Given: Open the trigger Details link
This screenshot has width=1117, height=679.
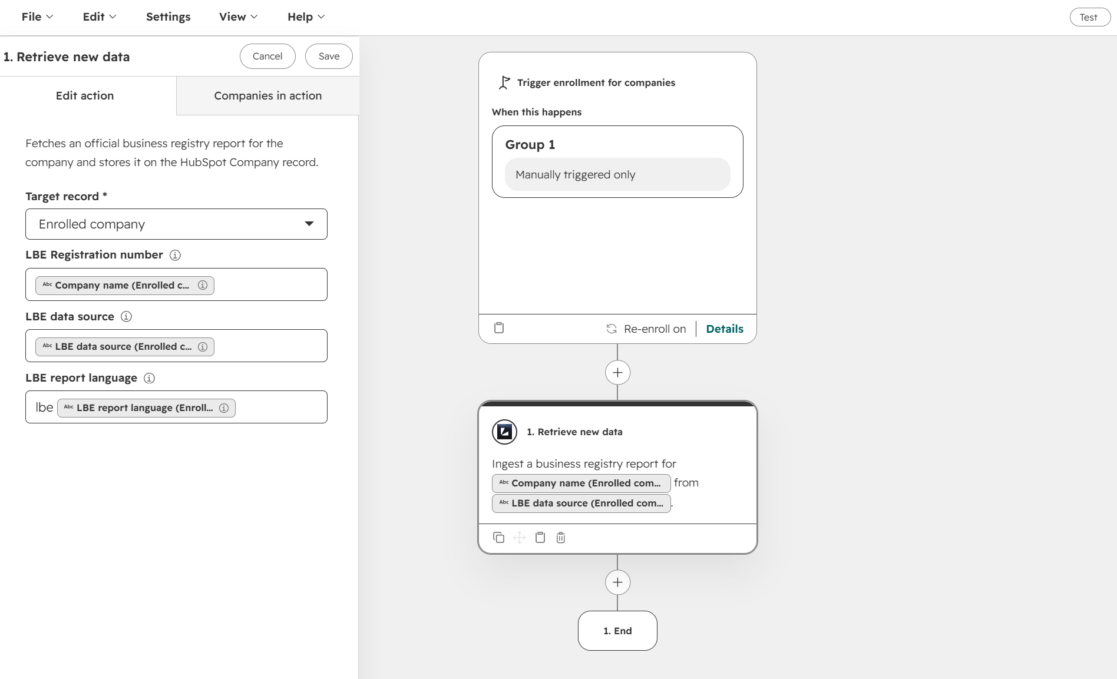Looking at the screenshot, I should pos(725,329).
